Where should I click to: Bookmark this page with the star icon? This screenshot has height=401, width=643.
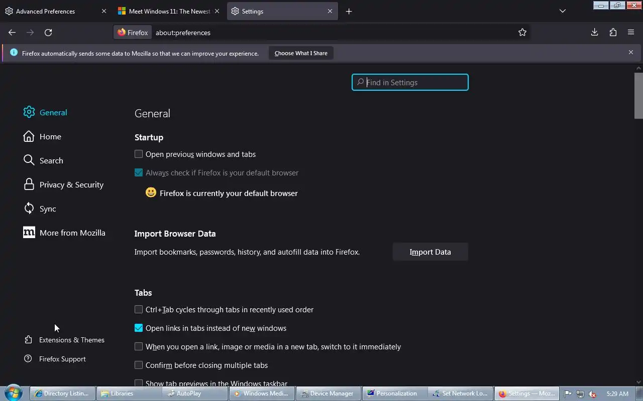[x=522, y=33]
